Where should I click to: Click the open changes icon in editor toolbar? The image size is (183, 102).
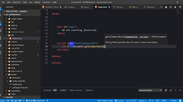(171, 7)
